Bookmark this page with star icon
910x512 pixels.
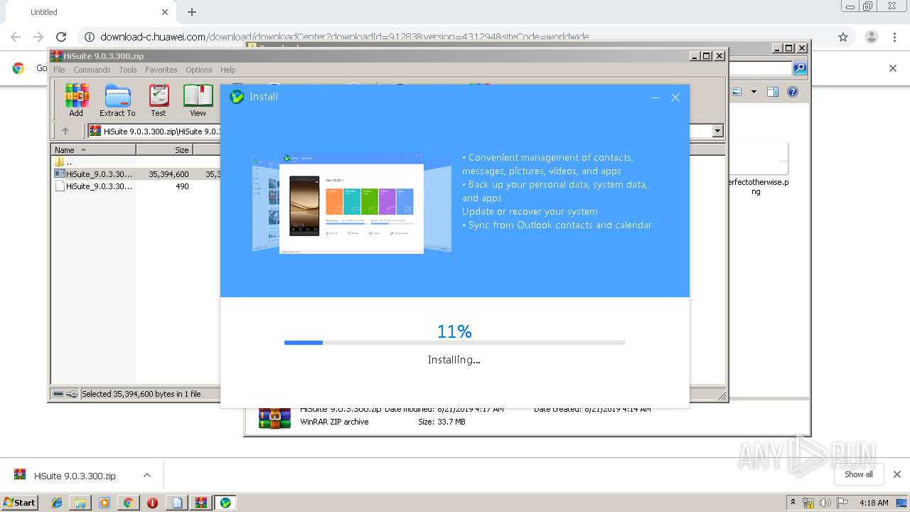click(843, 37)
